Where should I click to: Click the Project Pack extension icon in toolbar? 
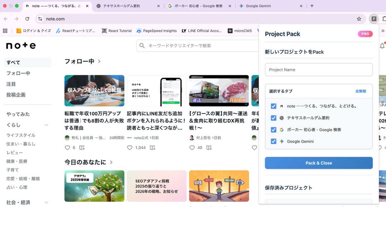[374, 19]
